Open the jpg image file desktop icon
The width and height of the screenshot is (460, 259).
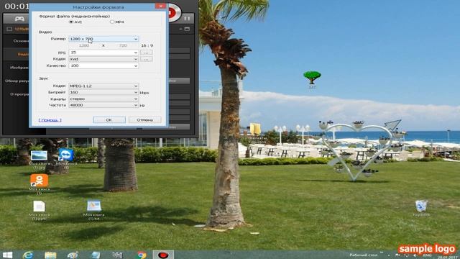[x=39, y=160]
